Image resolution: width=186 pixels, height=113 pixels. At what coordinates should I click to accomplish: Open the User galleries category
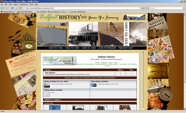click(50, 72)
